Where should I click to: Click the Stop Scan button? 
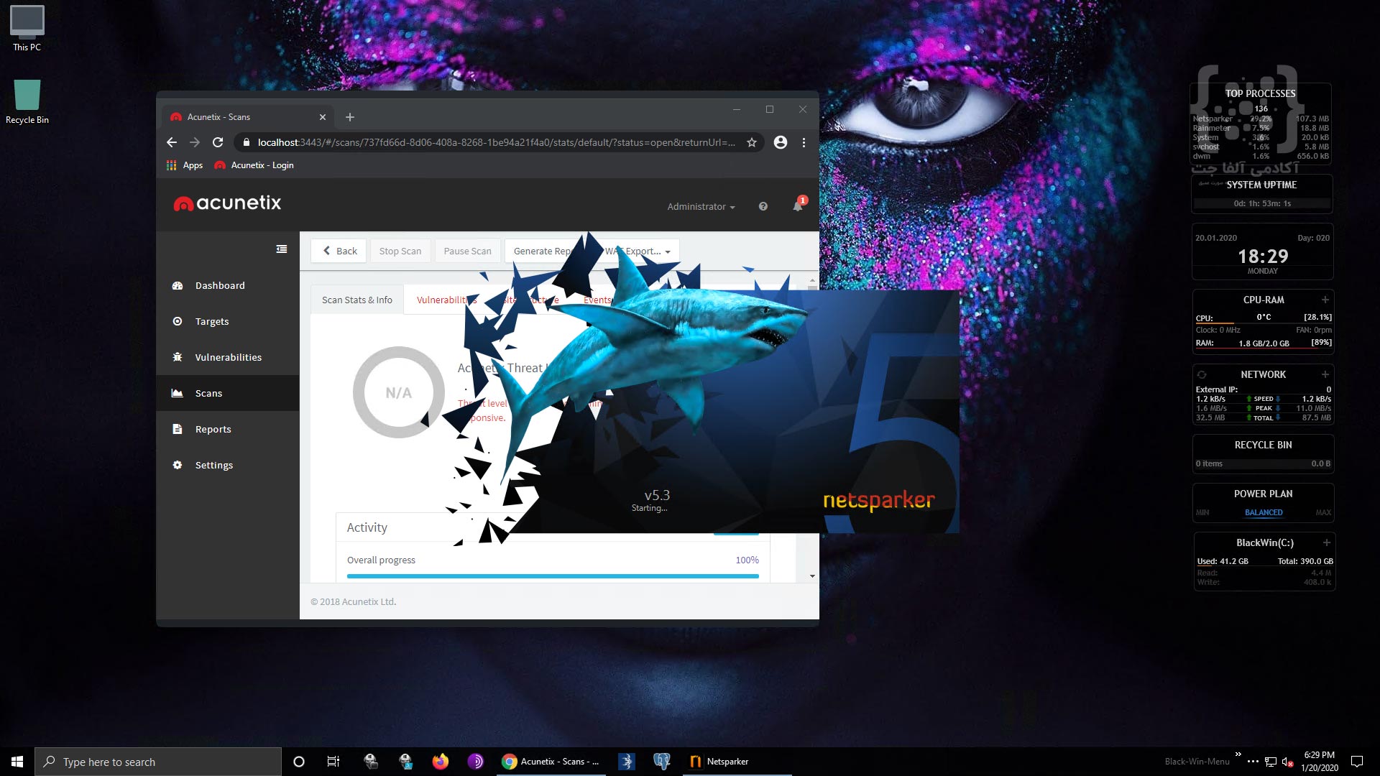coord(400,251)
